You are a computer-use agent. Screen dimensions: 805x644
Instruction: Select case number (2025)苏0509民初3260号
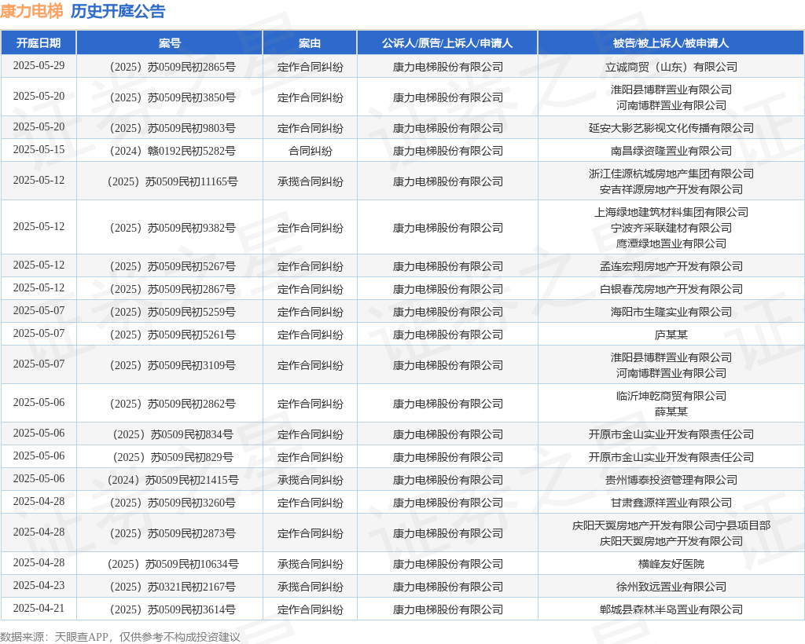click(172, 503)
